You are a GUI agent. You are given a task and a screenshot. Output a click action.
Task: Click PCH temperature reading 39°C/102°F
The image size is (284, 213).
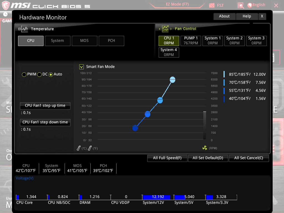click(103, 171)
